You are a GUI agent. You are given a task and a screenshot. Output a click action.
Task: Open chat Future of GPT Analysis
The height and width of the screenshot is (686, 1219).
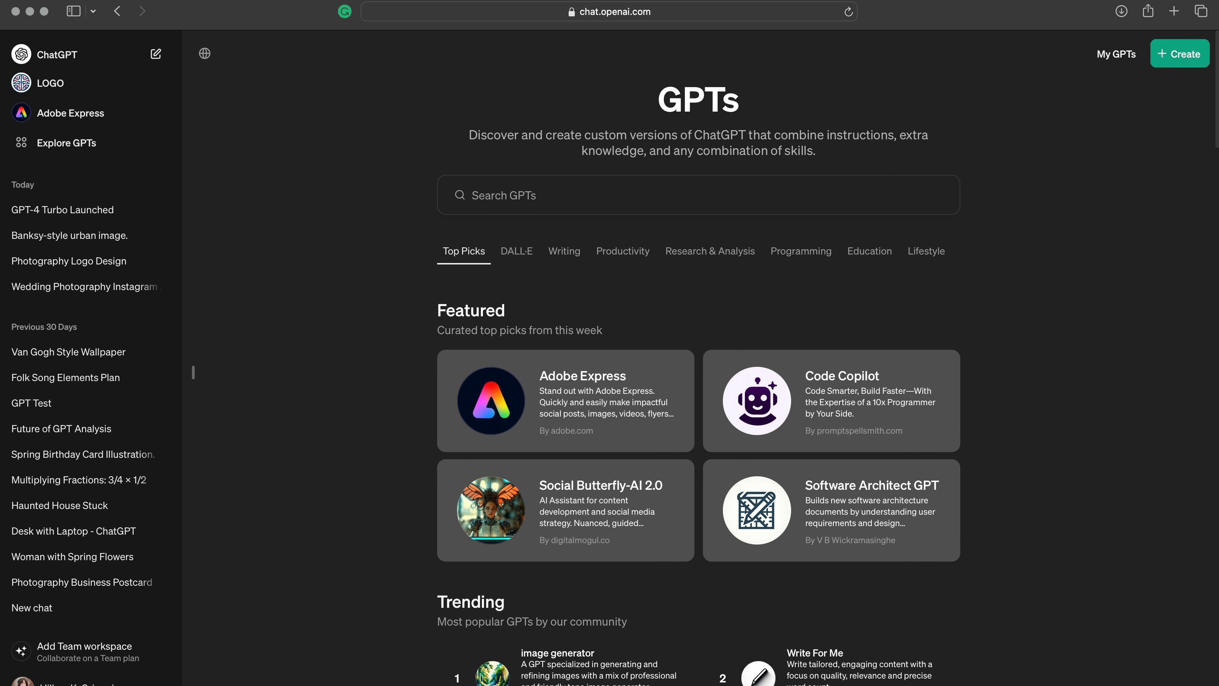61,428
